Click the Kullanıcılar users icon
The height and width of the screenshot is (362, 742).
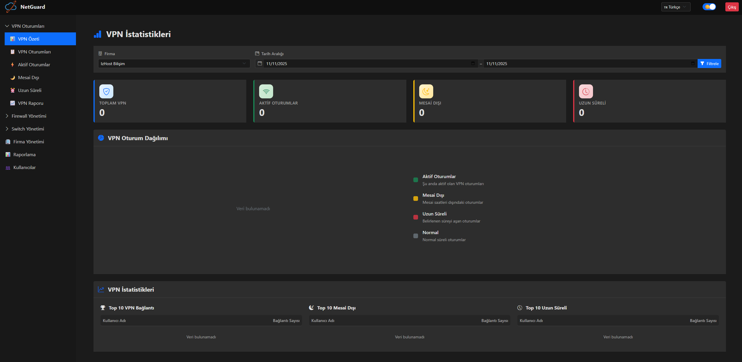[8, 167]
